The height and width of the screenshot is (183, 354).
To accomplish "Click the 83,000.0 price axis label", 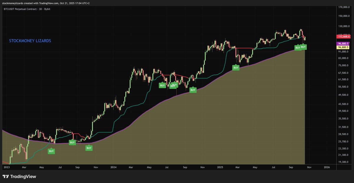I will pos(344,58).
